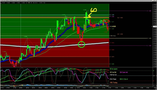Select the highlighted current price box on the price axis
The width and height of the screenshot is (157, 90).
(155, 26)
